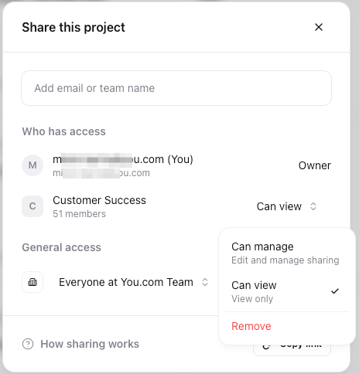The width and height of the screenshot is (359, 374).
Task: Click the Customer Success team name
Action: pyautogui.click(x=99, y=200)
